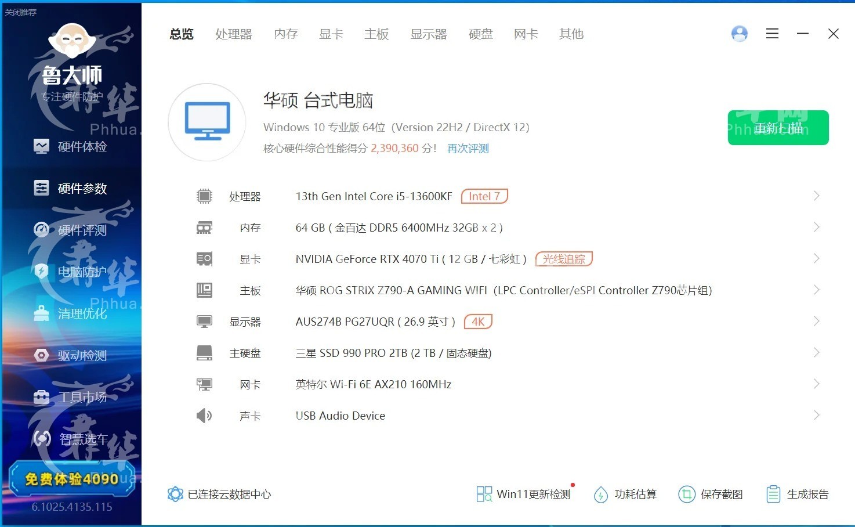Expand the 显卡 row chevron
This screenshot has width=855, height=527.
pos(816,259)
